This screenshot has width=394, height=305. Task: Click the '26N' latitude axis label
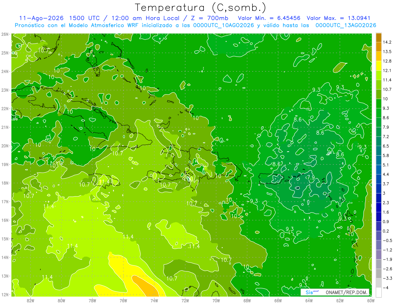(x=5, y=34)
